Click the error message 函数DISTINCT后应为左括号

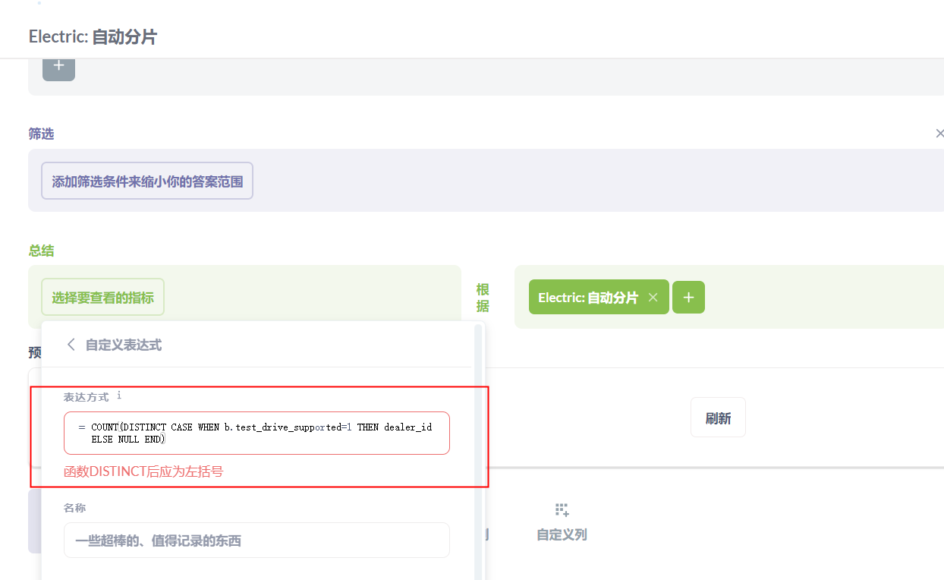pos(143,471)
